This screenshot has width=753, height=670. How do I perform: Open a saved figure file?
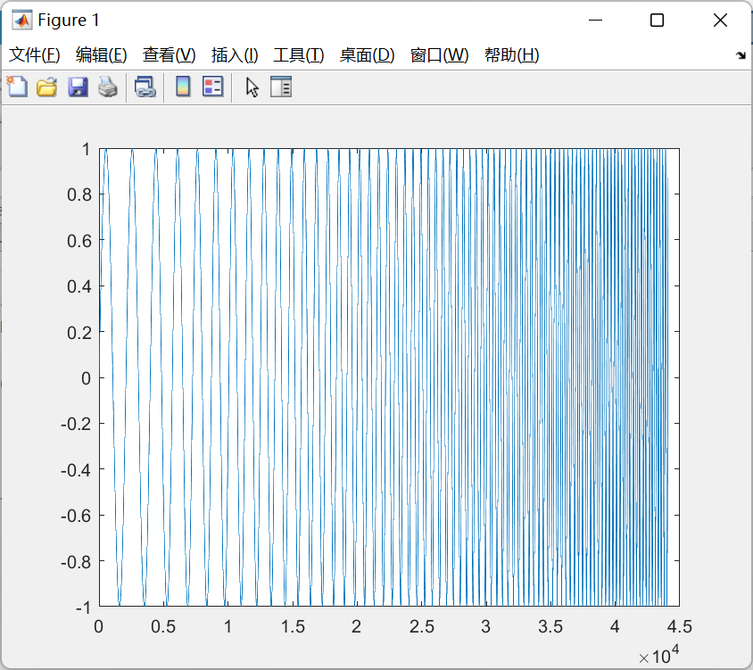point(46,87)
